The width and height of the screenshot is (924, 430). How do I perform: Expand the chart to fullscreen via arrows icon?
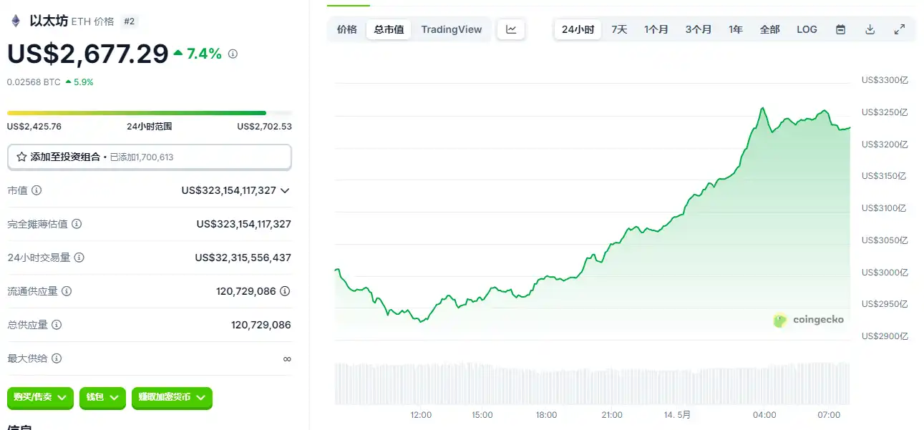click(899, 29)
